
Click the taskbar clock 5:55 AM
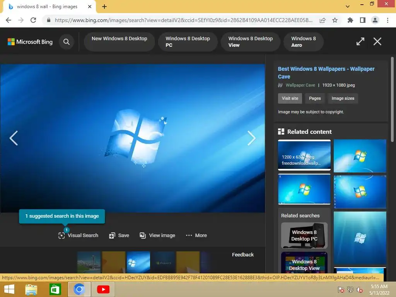[x=379, y=287]
